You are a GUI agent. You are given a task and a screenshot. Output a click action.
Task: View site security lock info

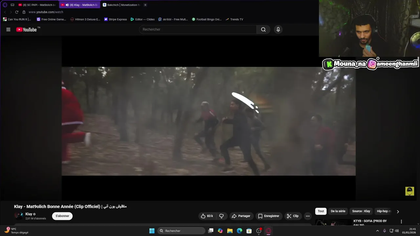coord(24,12)
